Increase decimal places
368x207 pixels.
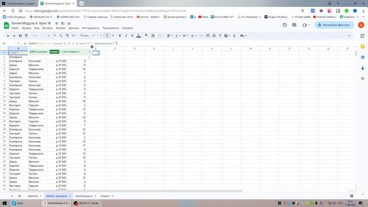[67, 36]
